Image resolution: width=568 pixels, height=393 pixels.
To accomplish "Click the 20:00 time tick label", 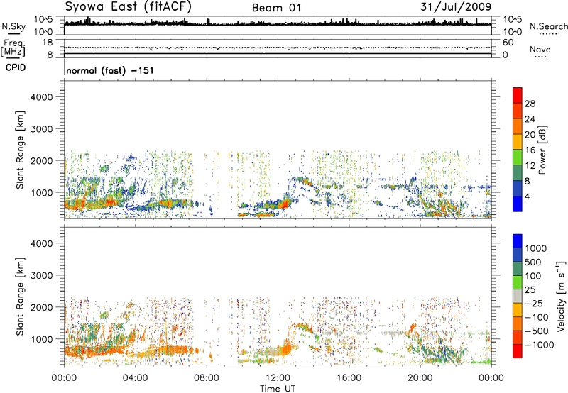I will point(420,378).
